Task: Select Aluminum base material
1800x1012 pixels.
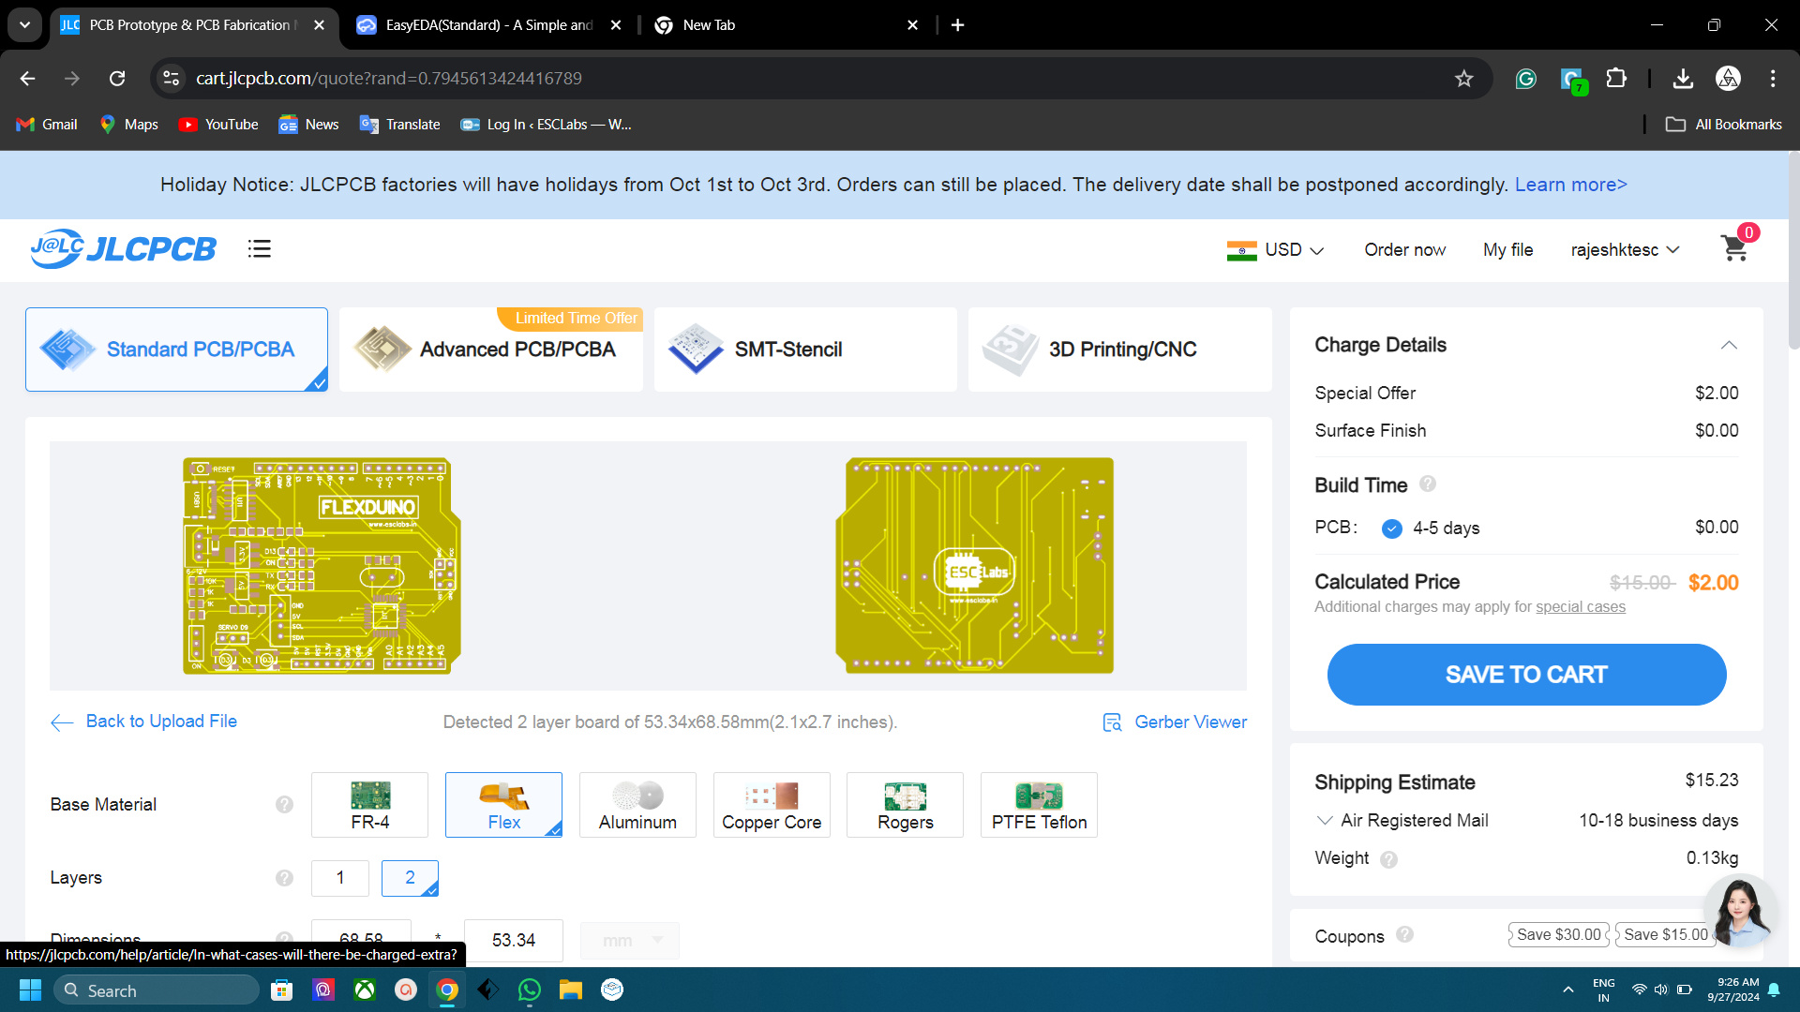Action: (637, 805)
